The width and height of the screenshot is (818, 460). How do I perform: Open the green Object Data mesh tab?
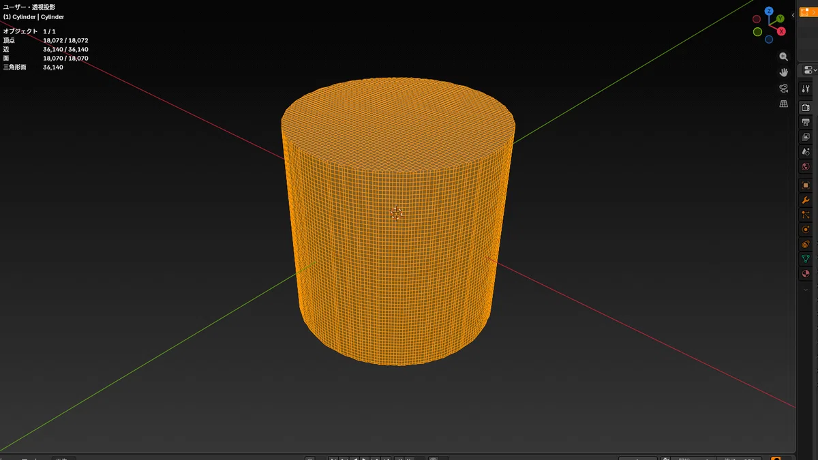[x=806, y=259]
